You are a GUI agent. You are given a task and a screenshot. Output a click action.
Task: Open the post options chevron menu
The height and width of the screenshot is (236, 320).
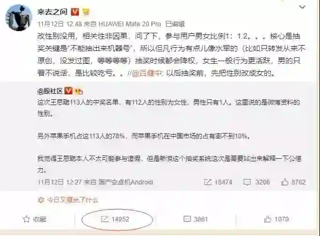[x=302, y=7]
